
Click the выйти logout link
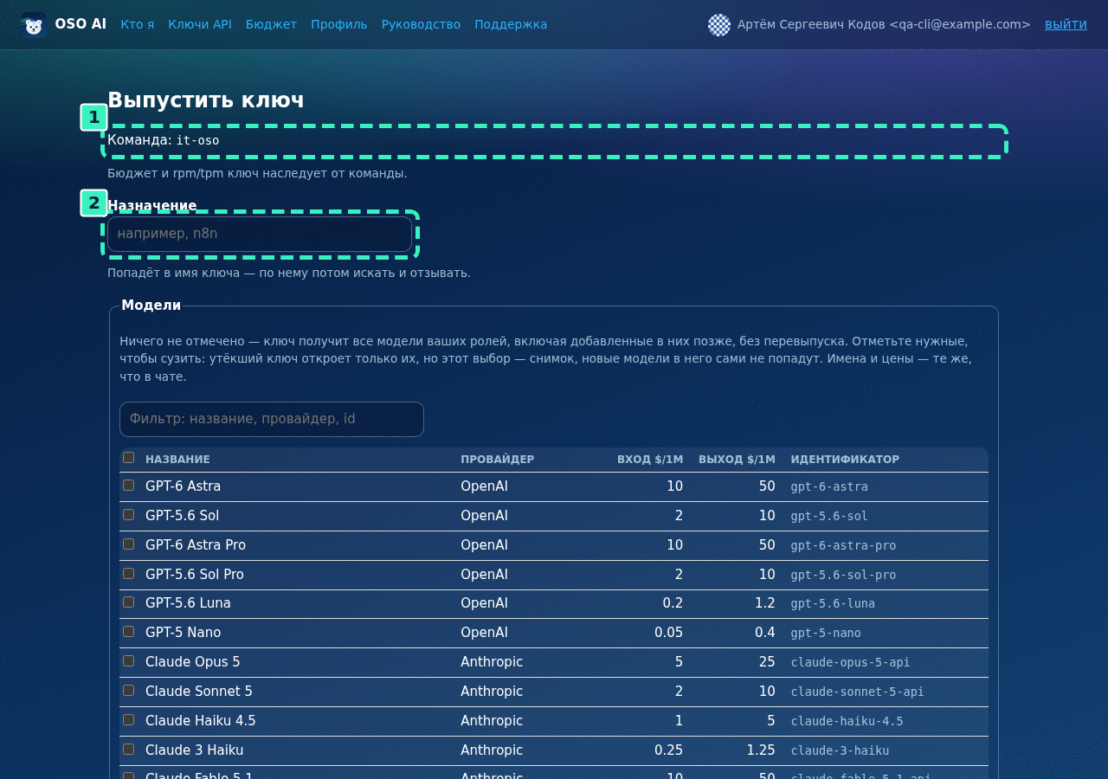[x=1066, y=24]
